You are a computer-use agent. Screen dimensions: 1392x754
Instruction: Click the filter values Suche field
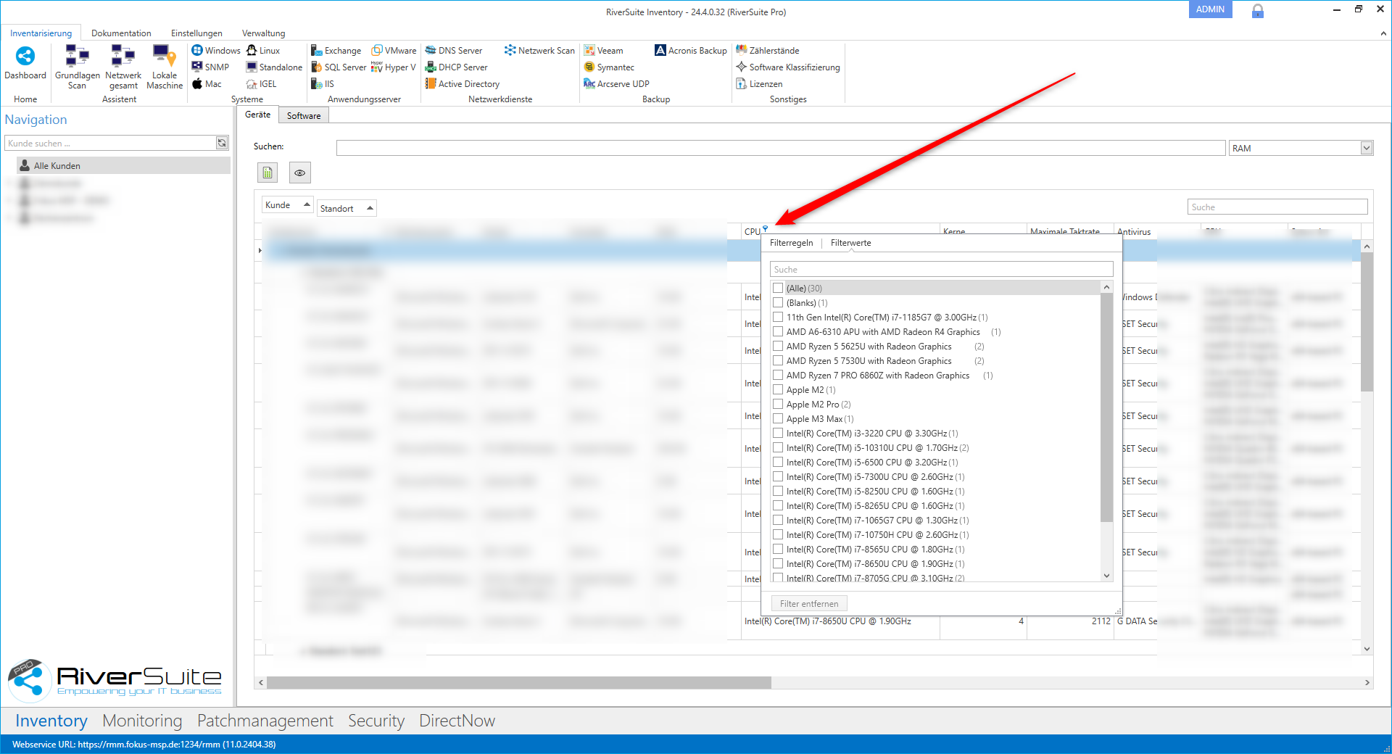(x=940, y=269)
